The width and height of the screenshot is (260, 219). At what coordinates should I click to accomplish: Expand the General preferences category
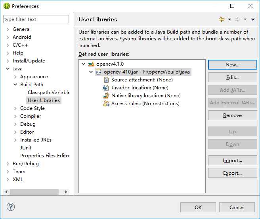click(8, 29)
